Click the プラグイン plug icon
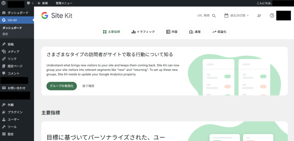 (4, 112)
